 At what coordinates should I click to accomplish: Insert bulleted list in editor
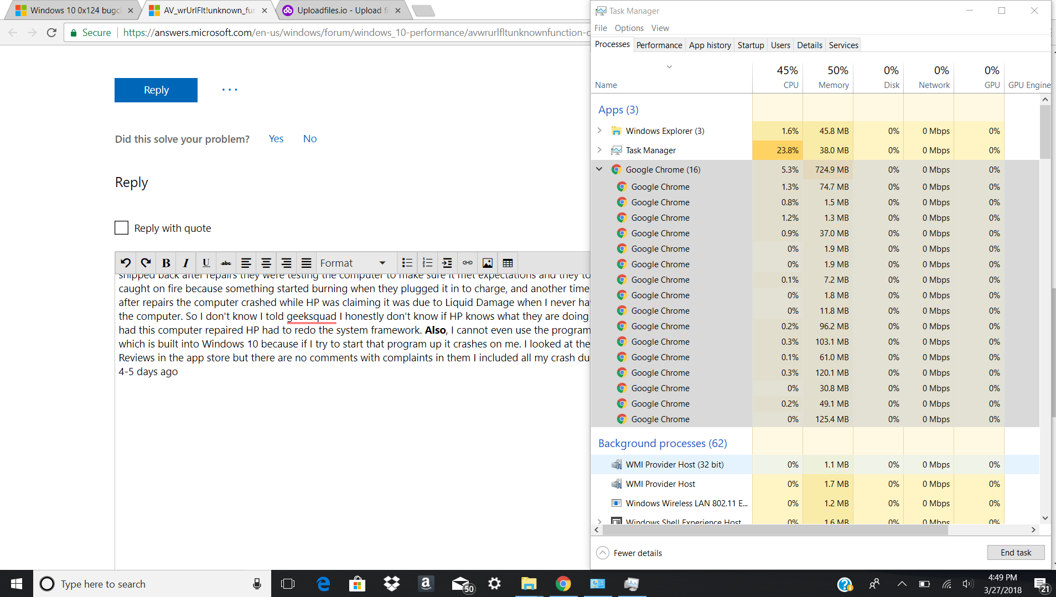[x=407, y=263]
